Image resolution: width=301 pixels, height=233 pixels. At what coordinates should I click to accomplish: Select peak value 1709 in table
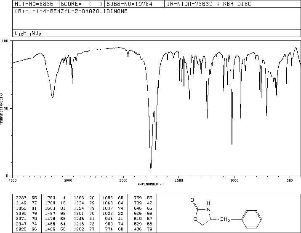tap(50, 203)
